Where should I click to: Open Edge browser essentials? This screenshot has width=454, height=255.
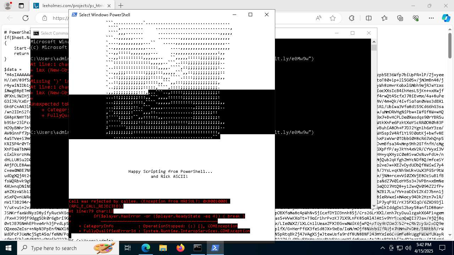416,18
